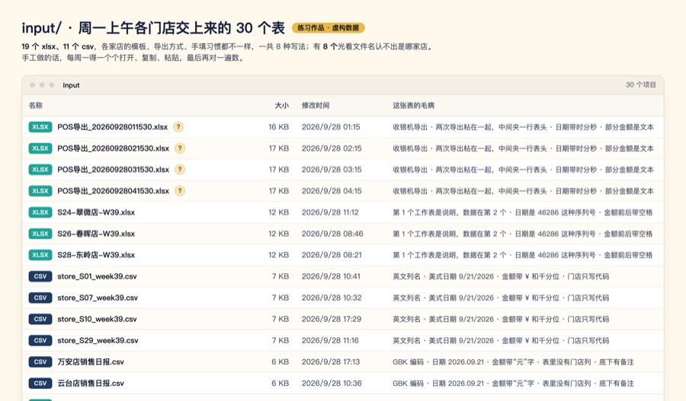Select file name store_S07_week39.csv
Image resolution: width=686 pixels, height=401 pixels.
[98, 298]
